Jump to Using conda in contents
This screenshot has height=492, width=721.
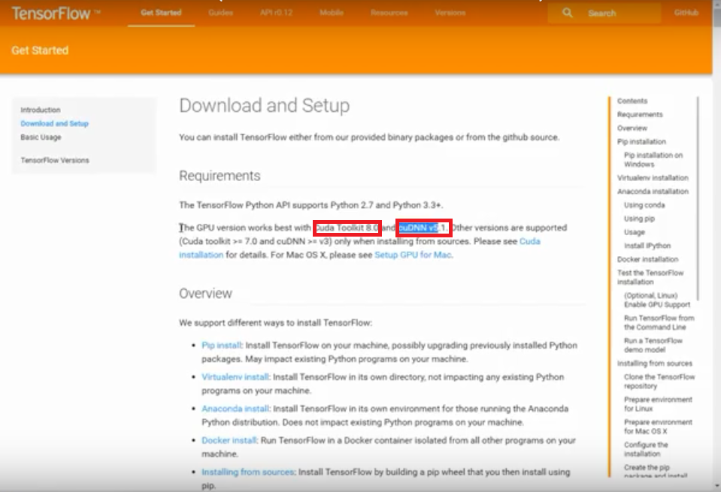[x=644, y=205]
